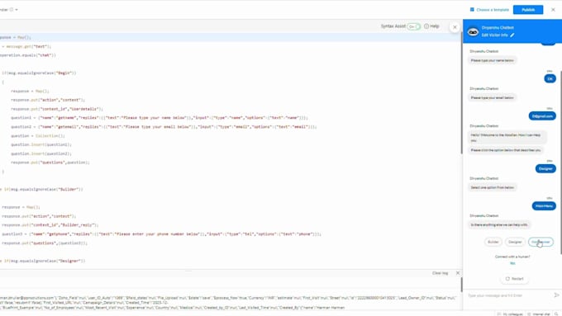
Task: Click the Help circle icon
Action: 426,26
